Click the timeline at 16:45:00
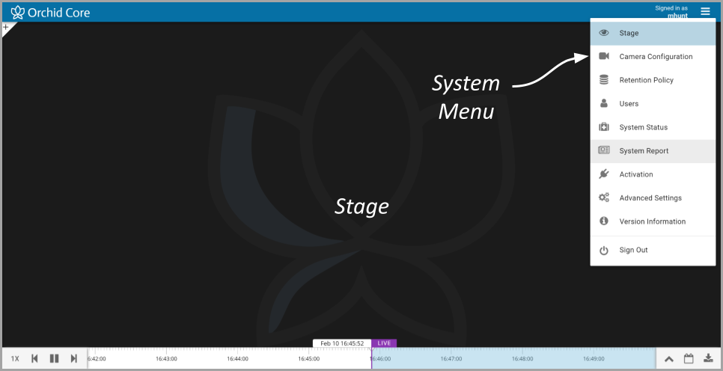 pyautogui.click(x=309, y=358)
